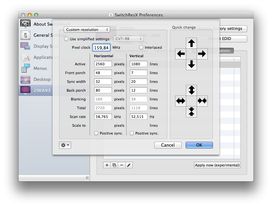
Task: Enable Use simplified settings checkbox
Action: pyautogui.click(x=66, y=39)
